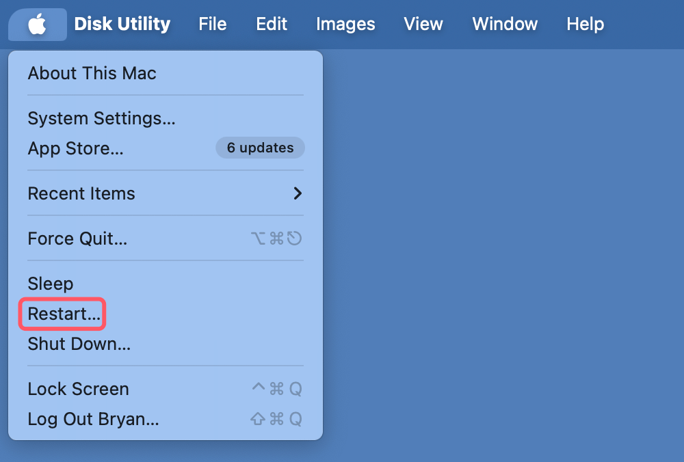Open the Edit menu
The height and width of the screenshot is (462, 684).
pyautogui.click(x=272, y=24)
